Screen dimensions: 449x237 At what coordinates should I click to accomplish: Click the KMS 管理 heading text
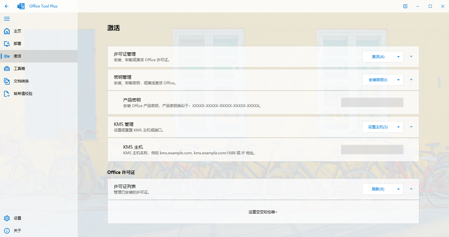[124, 124]
